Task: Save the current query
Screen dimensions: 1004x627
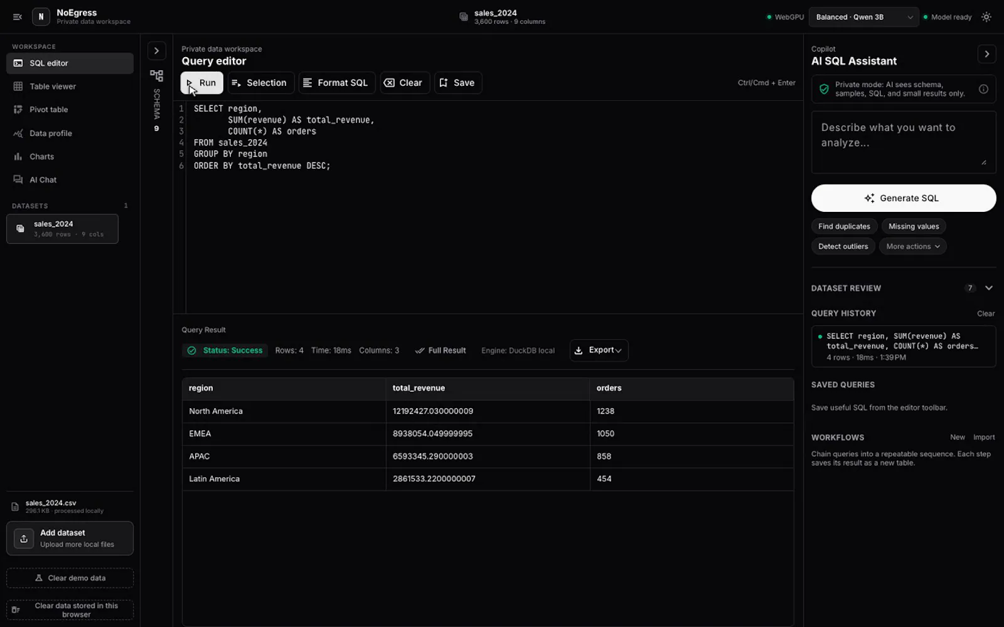Action: click(x=458, y=83)
